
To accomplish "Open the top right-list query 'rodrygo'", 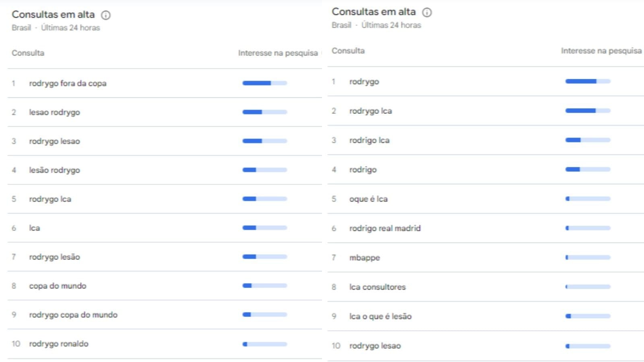I will coord(364,82).
